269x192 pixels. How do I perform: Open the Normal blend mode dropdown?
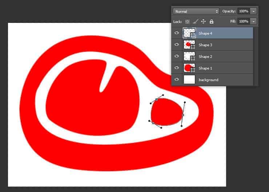point(196,11)
